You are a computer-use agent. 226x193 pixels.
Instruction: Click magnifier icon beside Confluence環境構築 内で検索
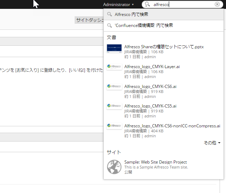click(109, 26)
